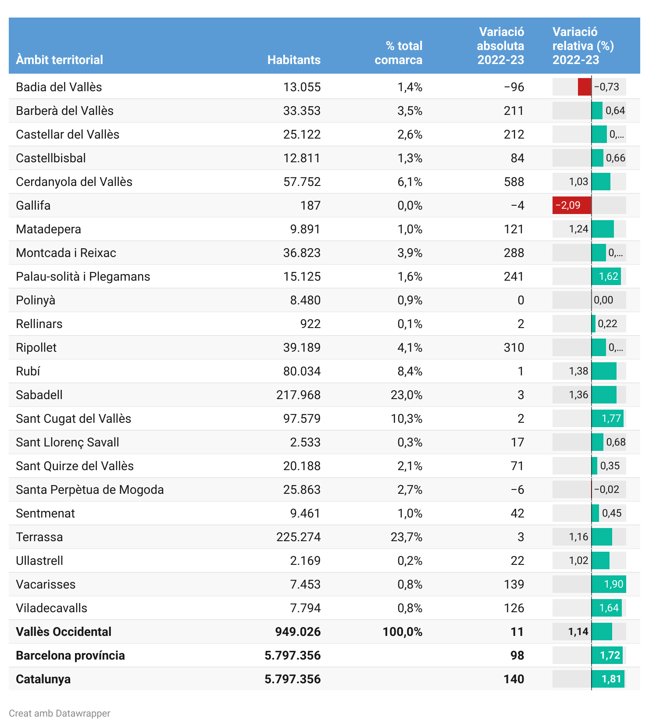The image size is (649, 728).
Task: Click the "Barcelona província" row label
Action: click(70, 655)
